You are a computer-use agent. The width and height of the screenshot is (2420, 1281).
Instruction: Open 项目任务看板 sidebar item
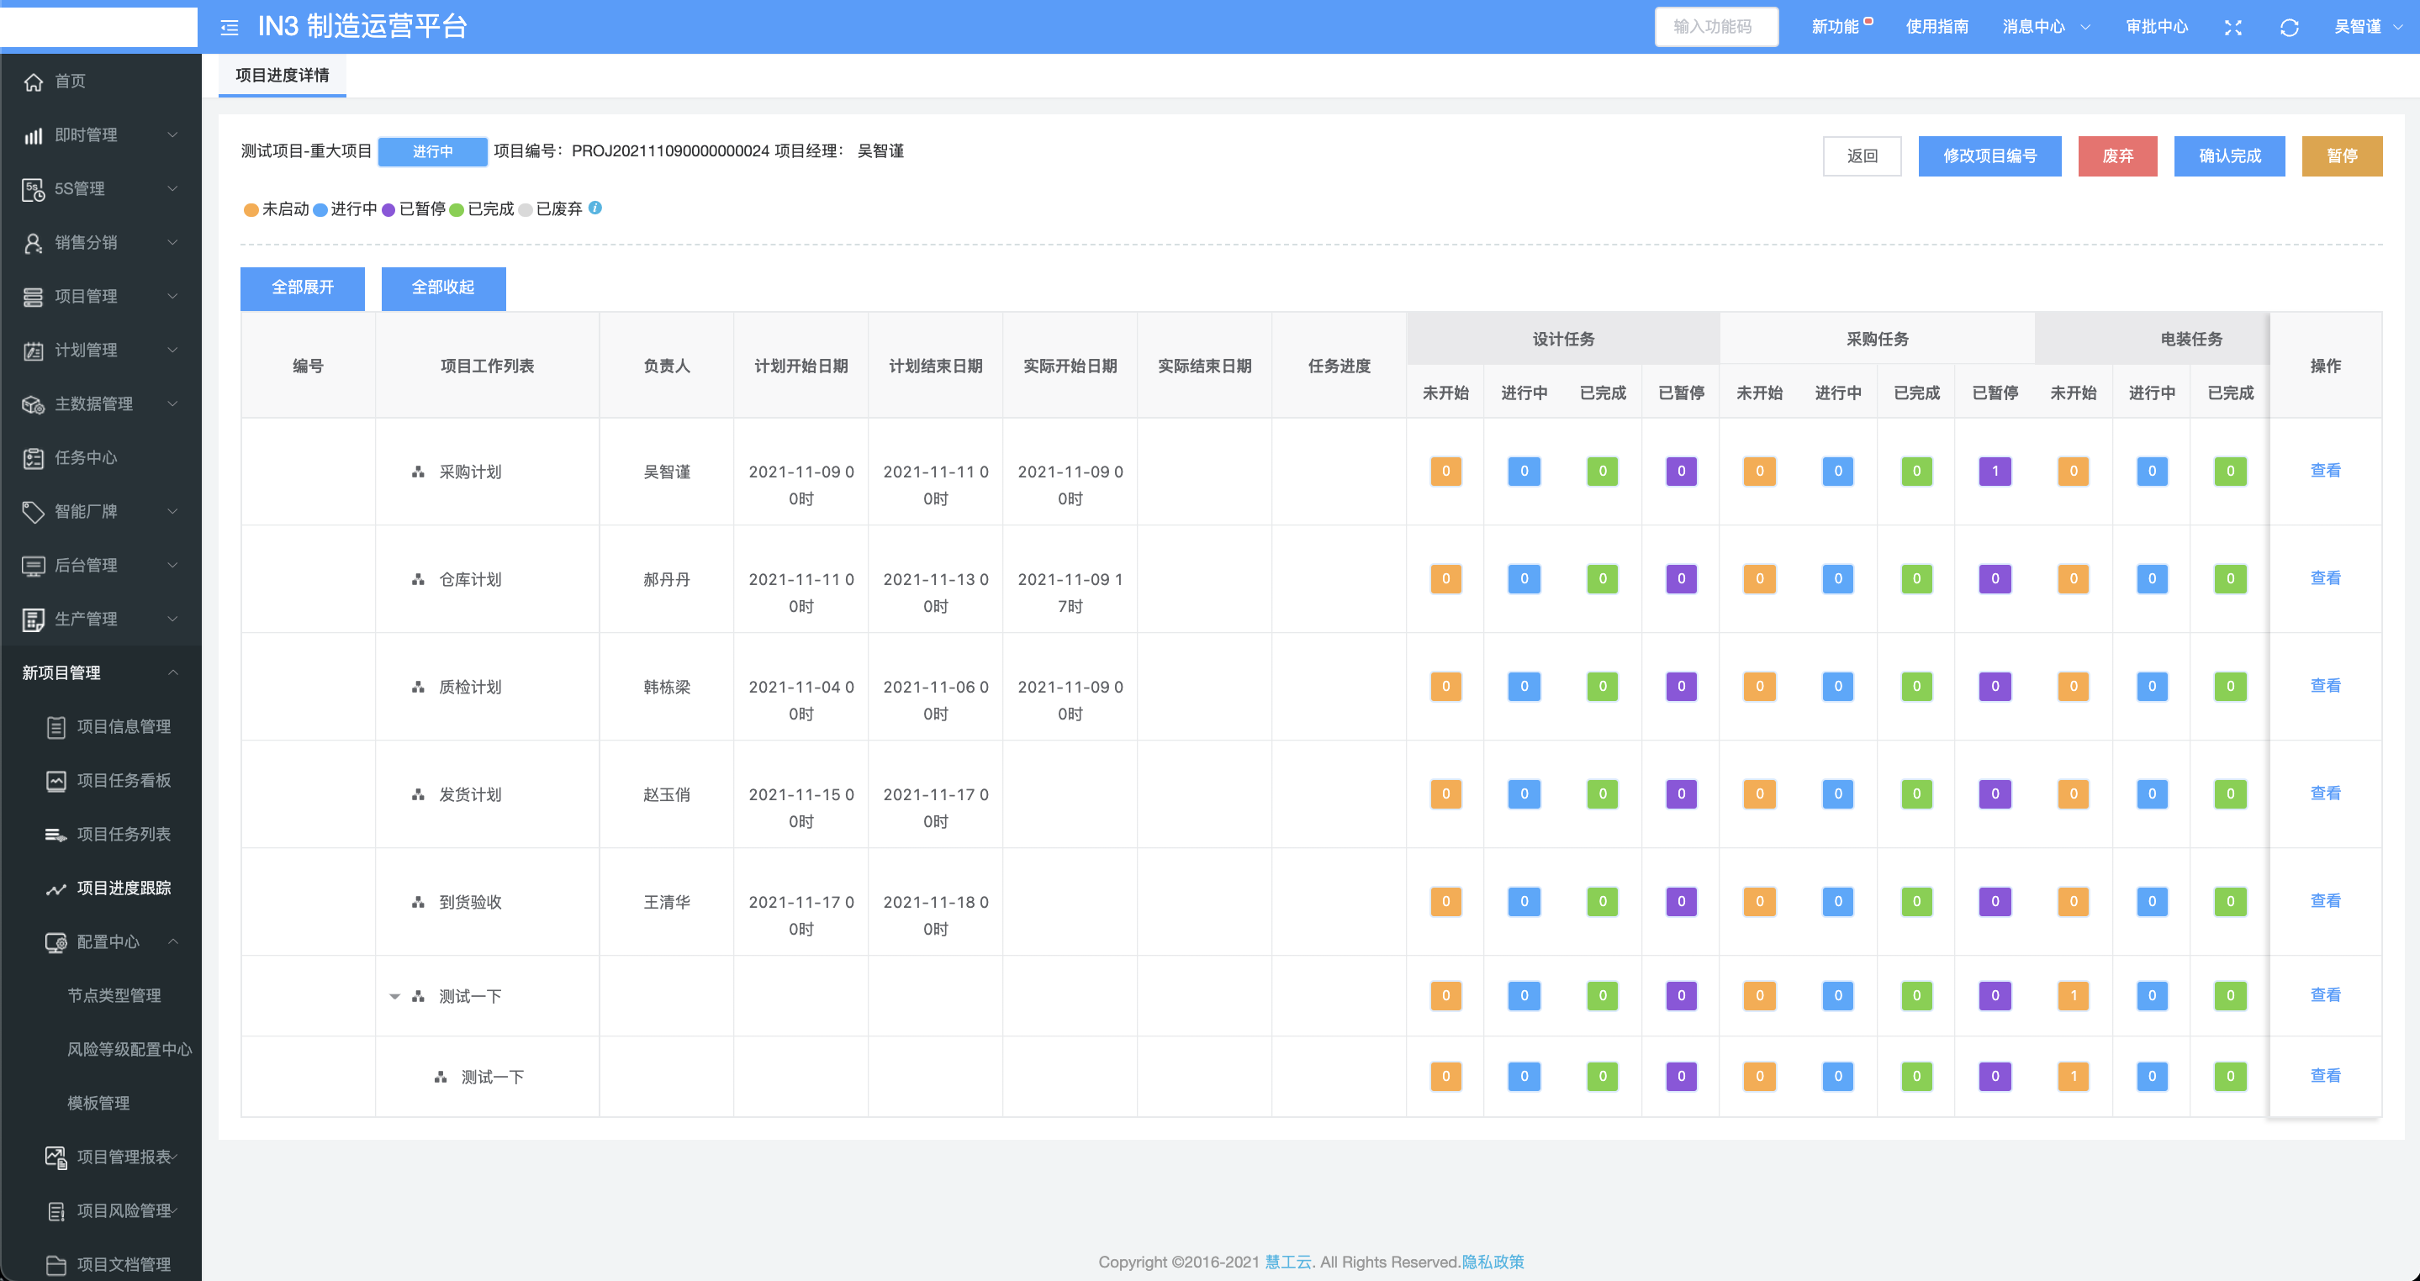[x=123, y=780]
